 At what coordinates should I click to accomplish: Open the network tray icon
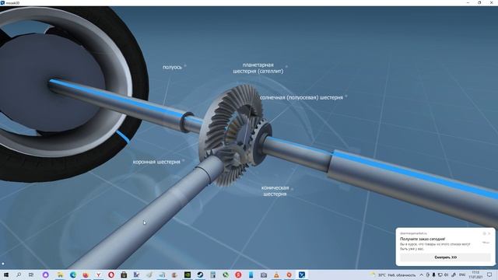(440, 275)
